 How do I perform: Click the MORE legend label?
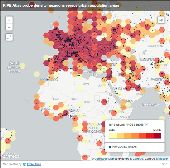click(157, 130)
